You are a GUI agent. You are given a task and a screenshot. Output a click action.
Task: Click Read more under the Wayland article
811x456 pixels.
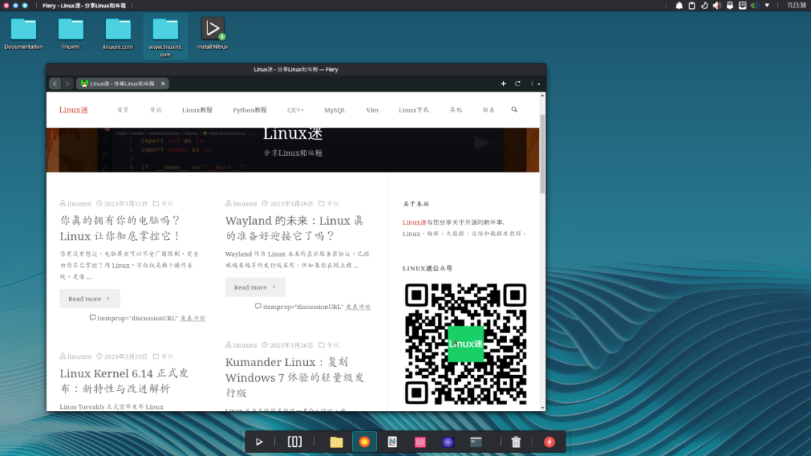(x=255, y=287)
